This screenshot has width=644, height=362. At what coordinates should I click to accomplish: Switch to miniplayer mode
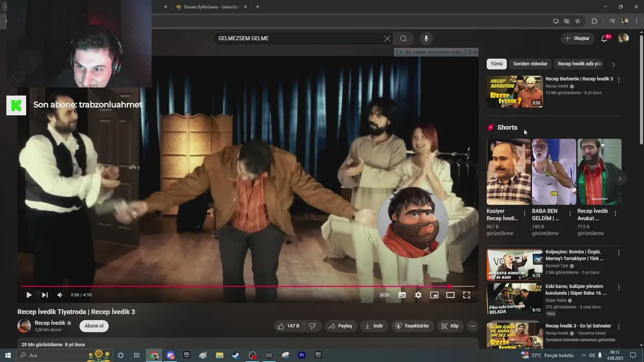click(x=434, y=295)
